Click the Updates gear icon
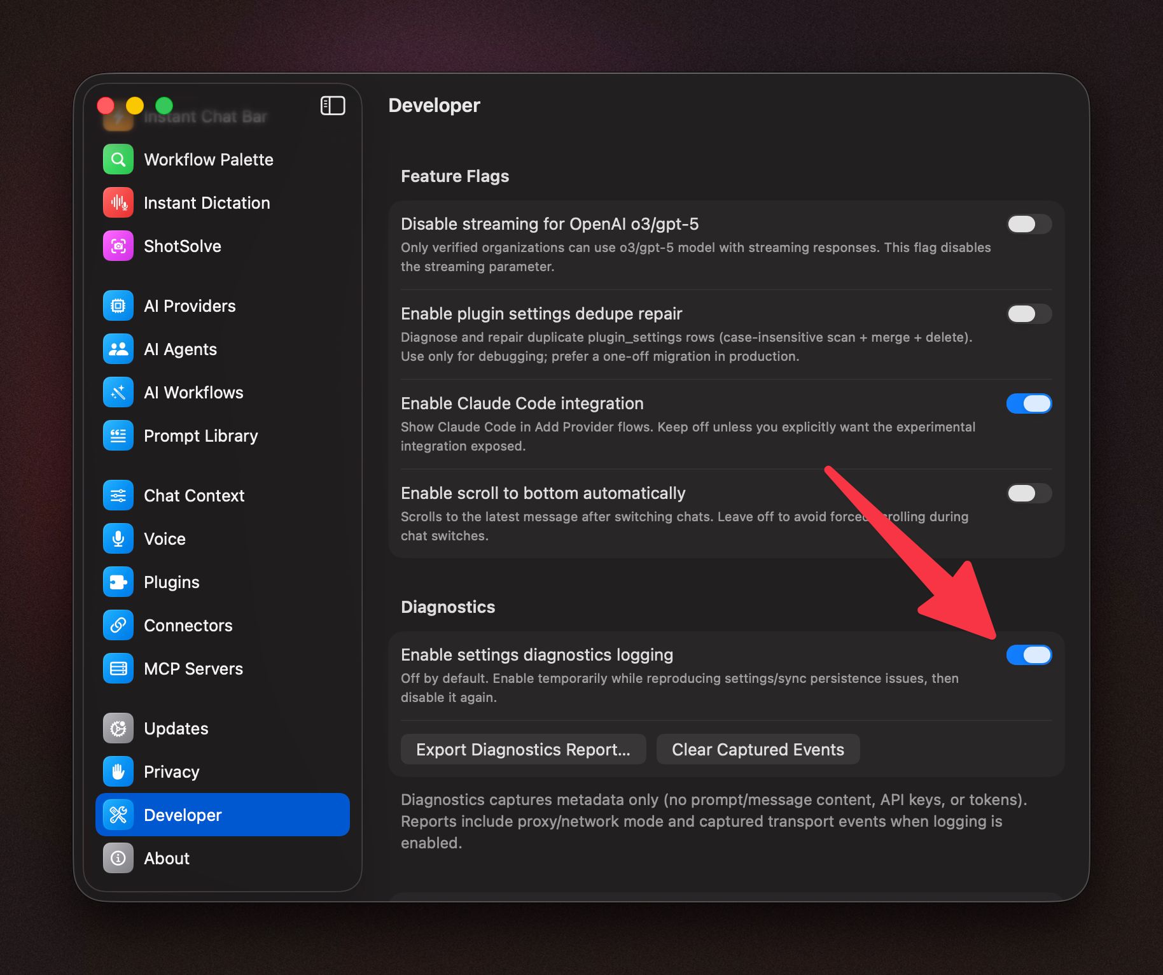The height and width of the screenshot is (975, 1163). (118, 728)
